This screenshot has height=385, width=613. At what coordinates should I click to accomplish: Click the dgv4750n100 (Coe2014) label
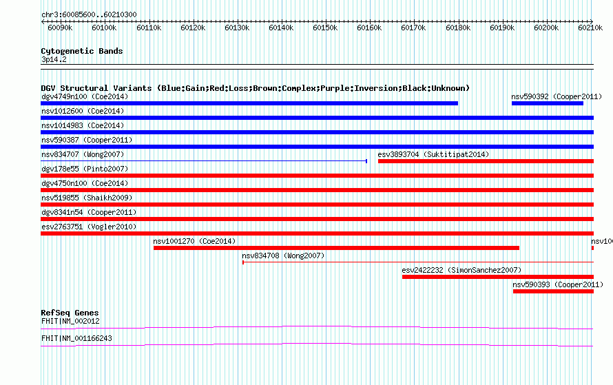tap(85, 183)
